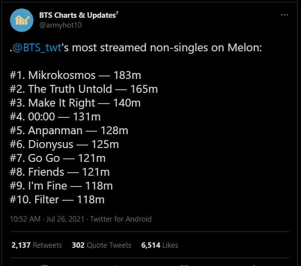Click the Filter 118m line
The image size is (301, 266).
[x=57, y=200]
